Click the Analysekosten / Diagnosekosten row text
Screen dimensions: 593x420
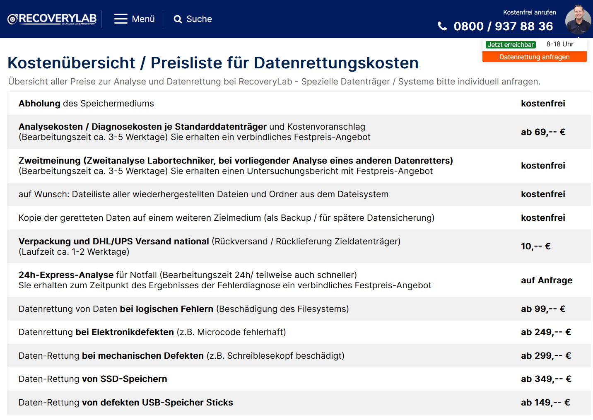point(194,132)
